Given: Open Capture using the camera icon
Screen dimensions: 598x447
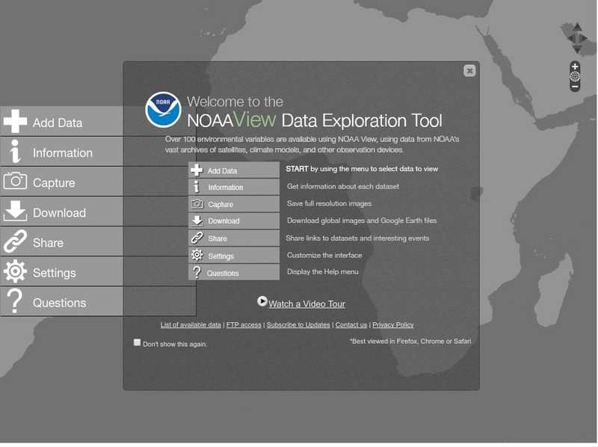Looking at the screenshot, I should 15,181.
